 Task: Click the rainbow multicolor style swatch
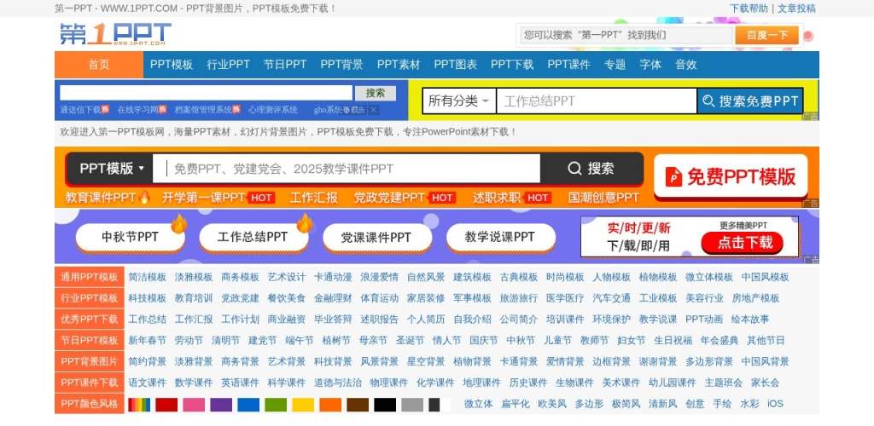point(139,405)
